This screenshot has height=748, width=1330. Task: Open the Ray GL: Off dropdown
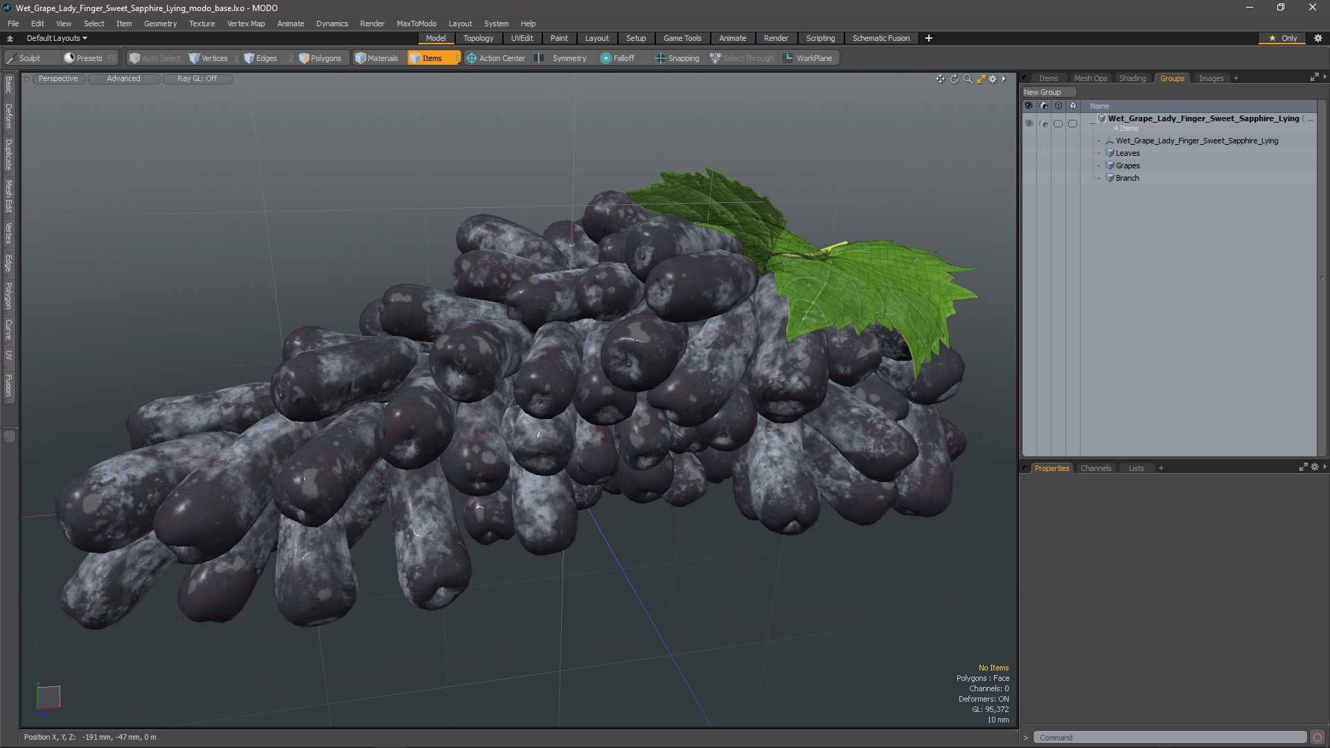click(x=197, y=78)
